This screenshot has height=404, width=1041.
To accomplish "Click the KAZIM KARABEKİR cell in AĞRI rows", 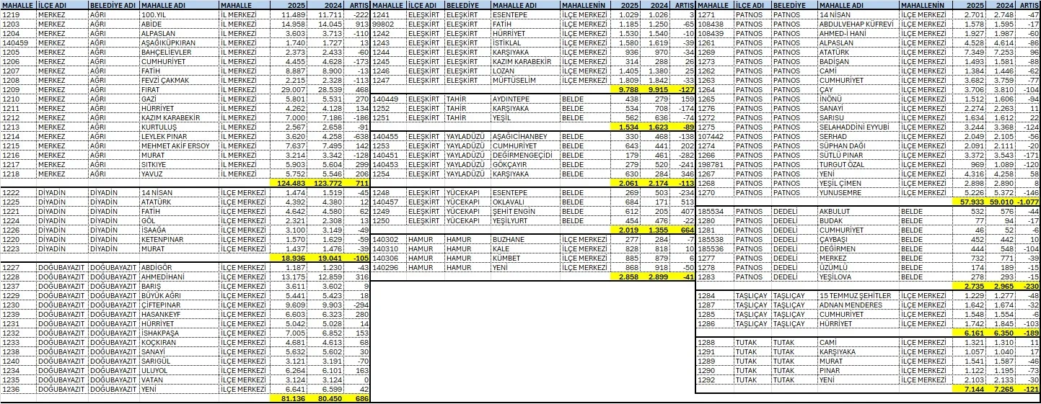I will pyautogui.click(x=178, y=117).
